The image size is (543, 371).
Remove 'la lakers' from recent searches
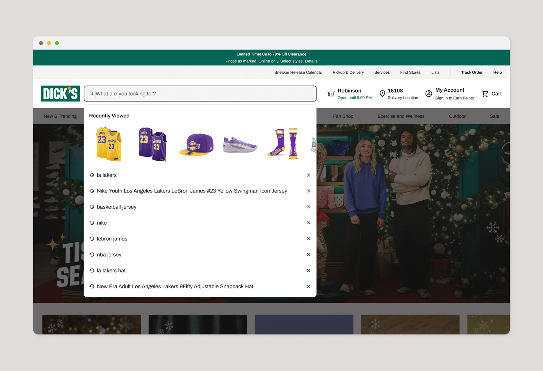[308, 175]
